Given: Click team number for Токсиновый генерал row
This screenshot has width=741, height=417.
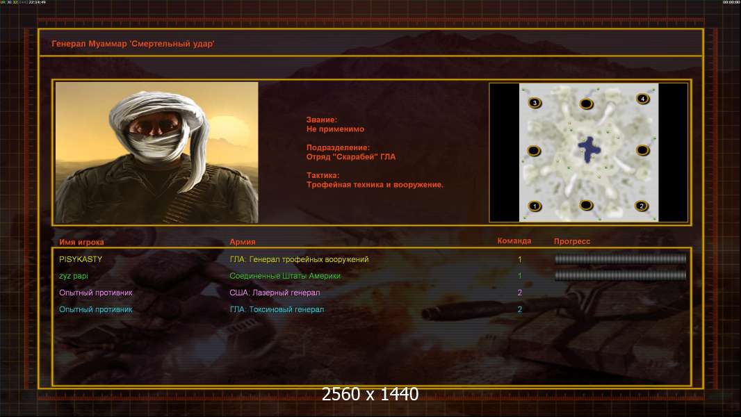Looking at the screenshot, I should tap(519, 309).
